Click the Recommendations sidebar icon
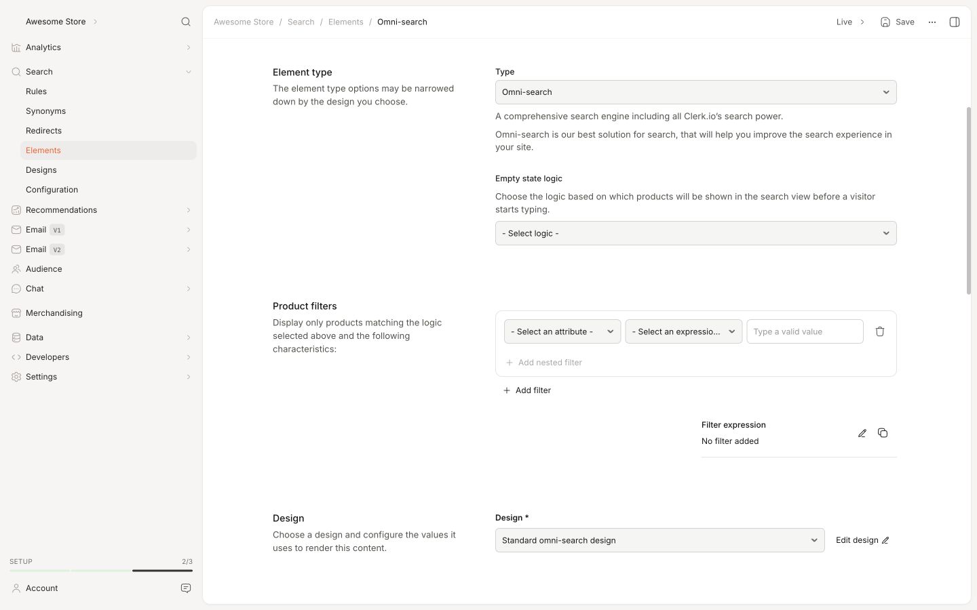The image size is (977, 610). [16, 210]
